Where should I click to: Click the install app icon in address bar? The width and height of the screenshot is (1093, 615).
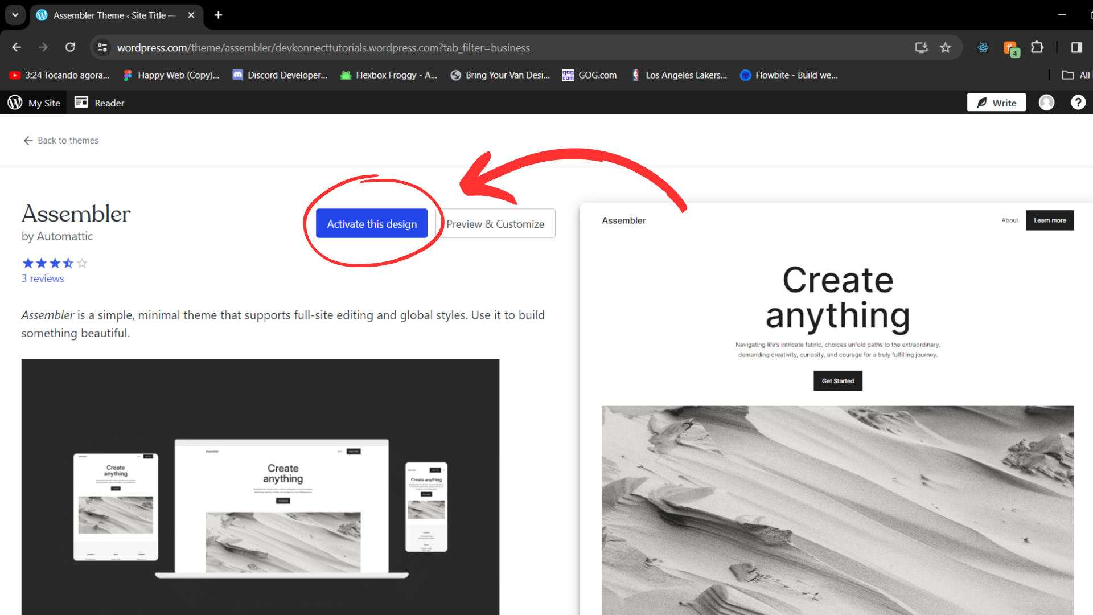pos(921,47)
